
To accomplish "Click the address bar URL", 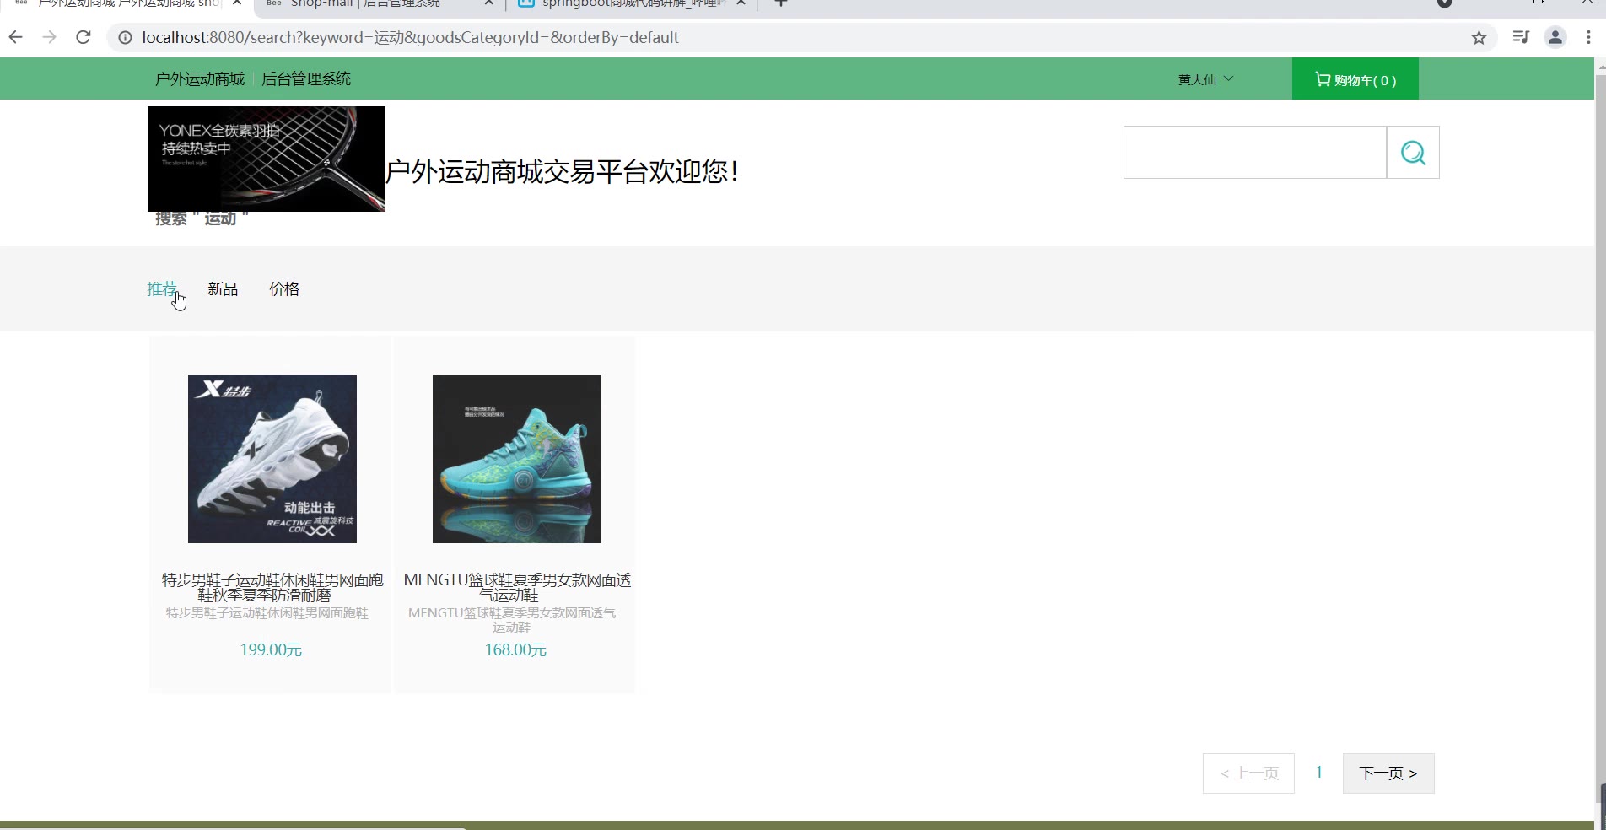I will [410, 37].
